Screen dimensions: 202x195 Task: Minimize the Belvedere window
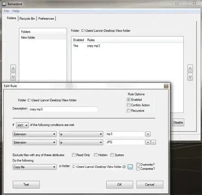tap(177, 3)
